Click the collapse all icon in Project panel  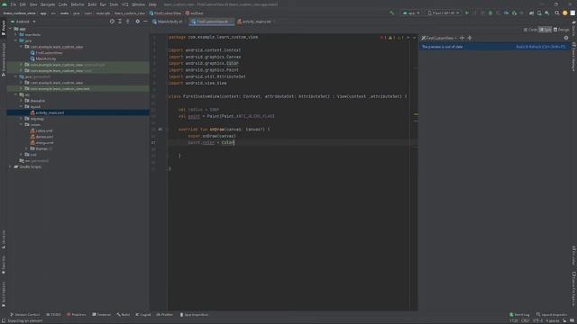(128, 22)
